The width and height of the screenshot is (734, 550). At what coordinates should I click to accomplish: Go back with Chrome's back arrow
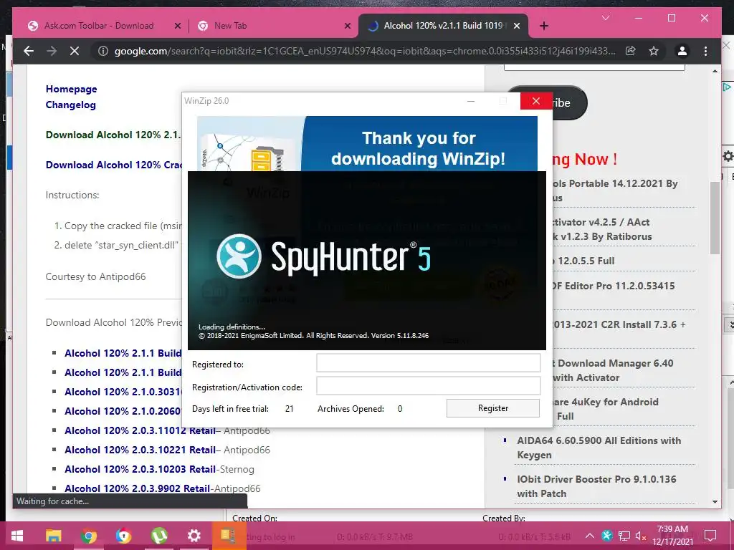pyautogui.click(x=29, y=51)
